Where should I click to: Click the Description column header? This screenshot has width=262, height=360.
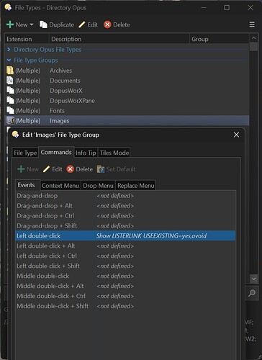tap(119, 39)
